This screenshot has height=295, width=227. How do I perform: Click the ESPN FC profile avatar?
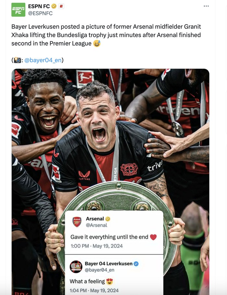point(18,10)
